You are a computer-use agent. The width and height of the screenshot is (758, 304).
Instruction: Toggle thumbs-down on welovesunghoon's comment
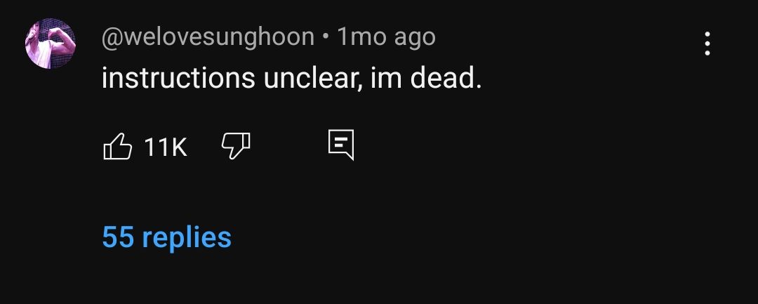[x=236, y=146]
